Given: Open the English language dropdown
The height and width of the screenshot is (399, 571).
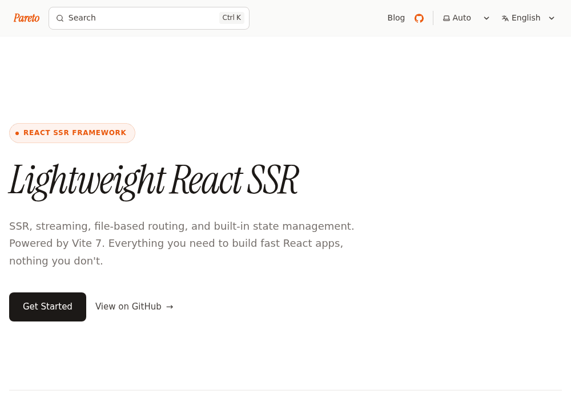Looking at the screenshot, I should tap(528, 18).
